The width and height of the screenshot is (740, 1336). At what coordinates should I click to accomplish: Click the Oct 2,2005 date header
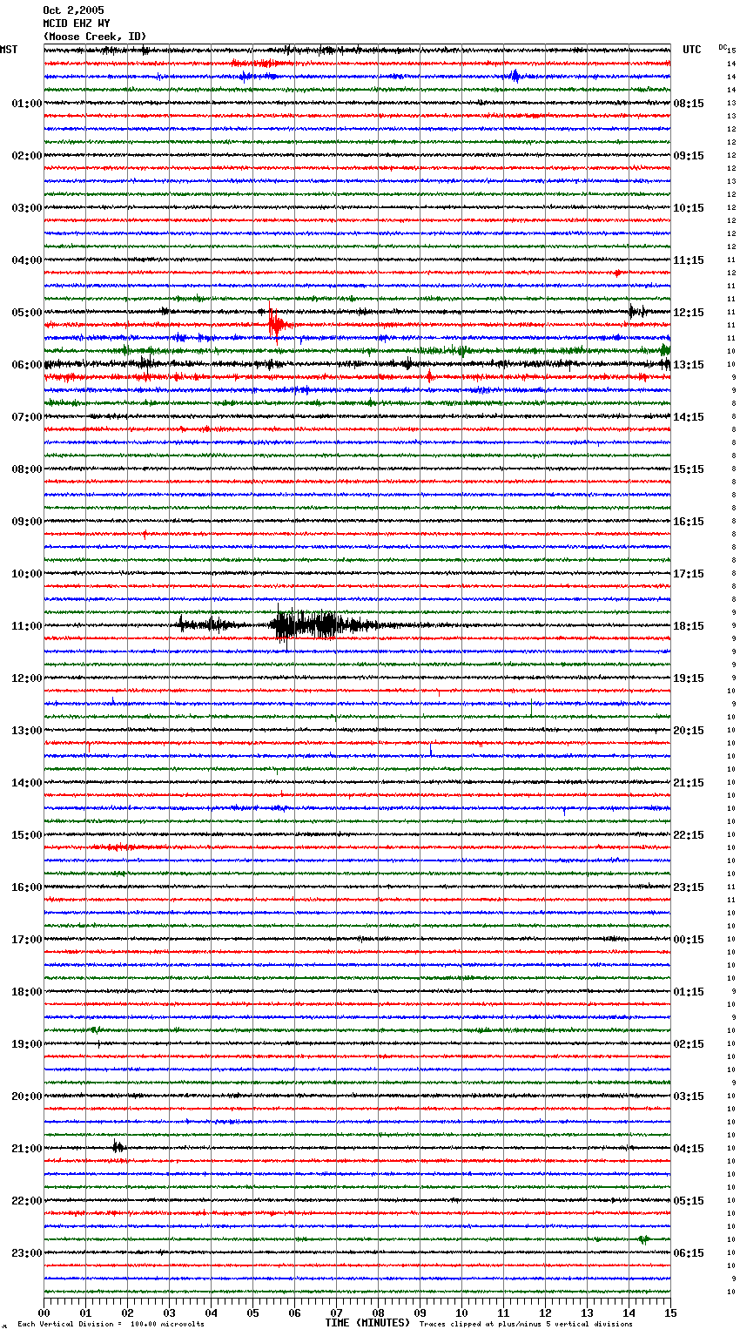tap(73, 10)
